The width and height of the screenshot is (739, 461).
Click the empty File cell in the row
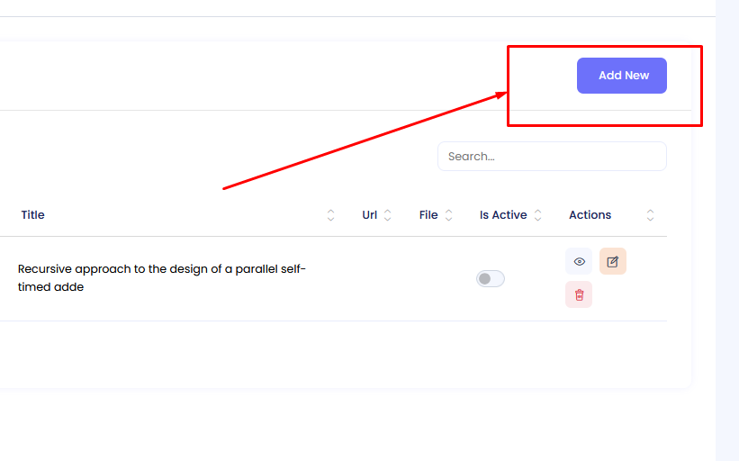click(436, 279)
